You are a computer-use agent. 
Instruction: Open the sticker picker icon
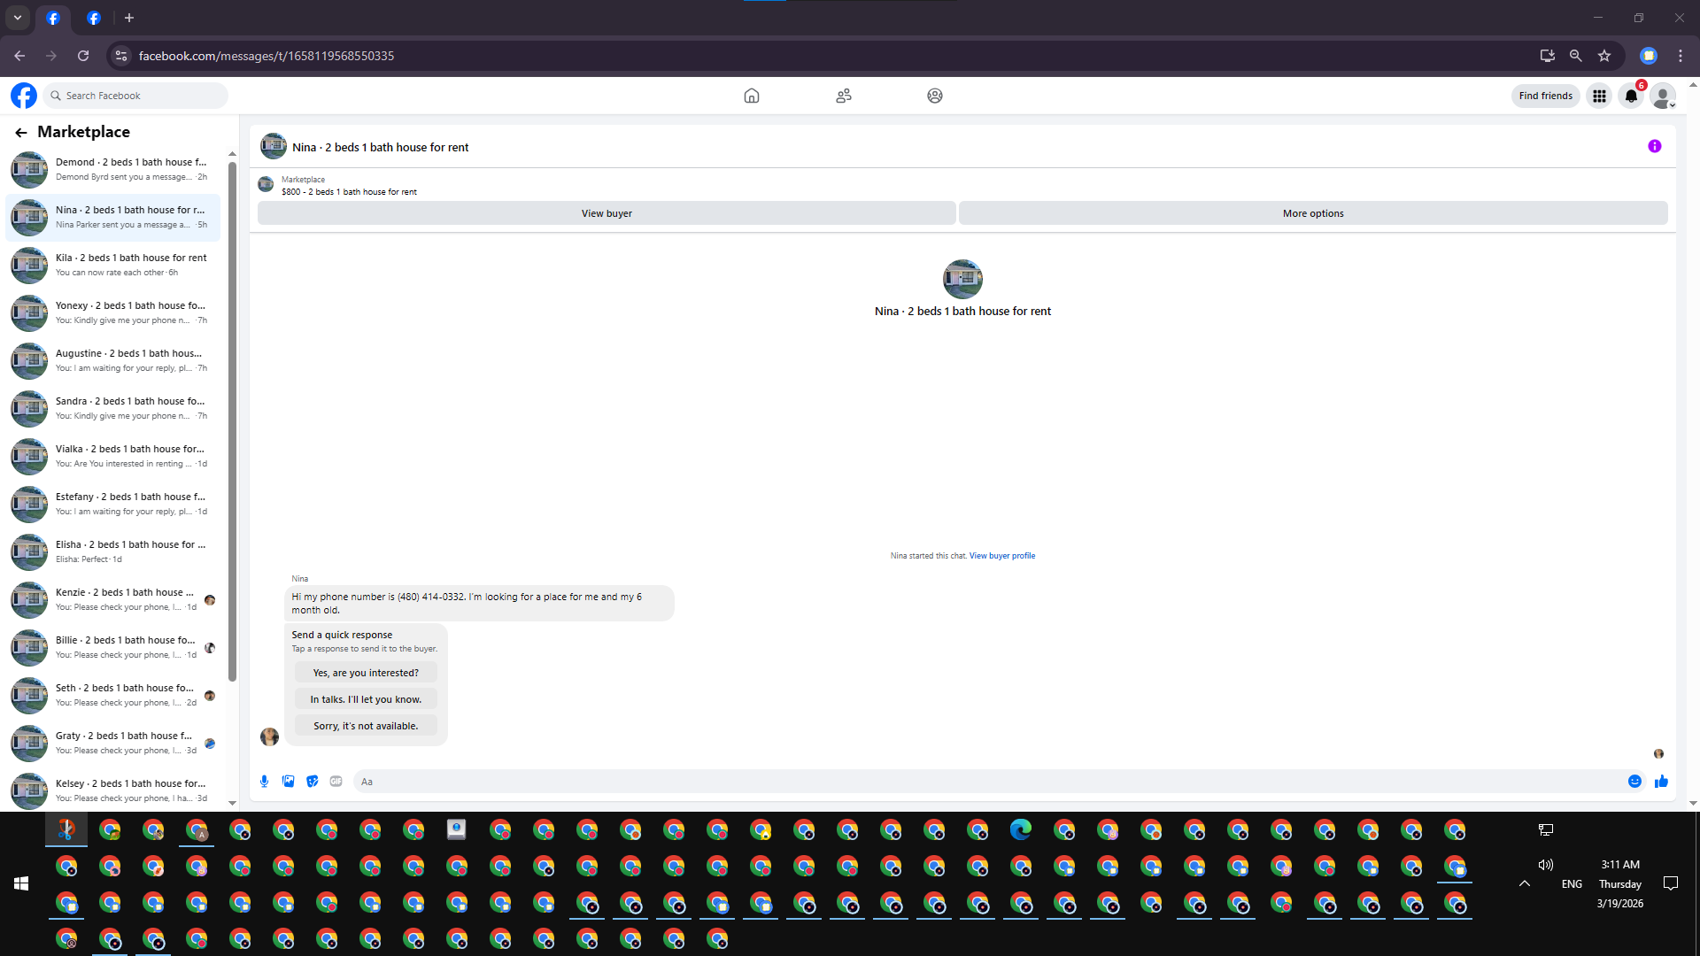pos(312,781)
